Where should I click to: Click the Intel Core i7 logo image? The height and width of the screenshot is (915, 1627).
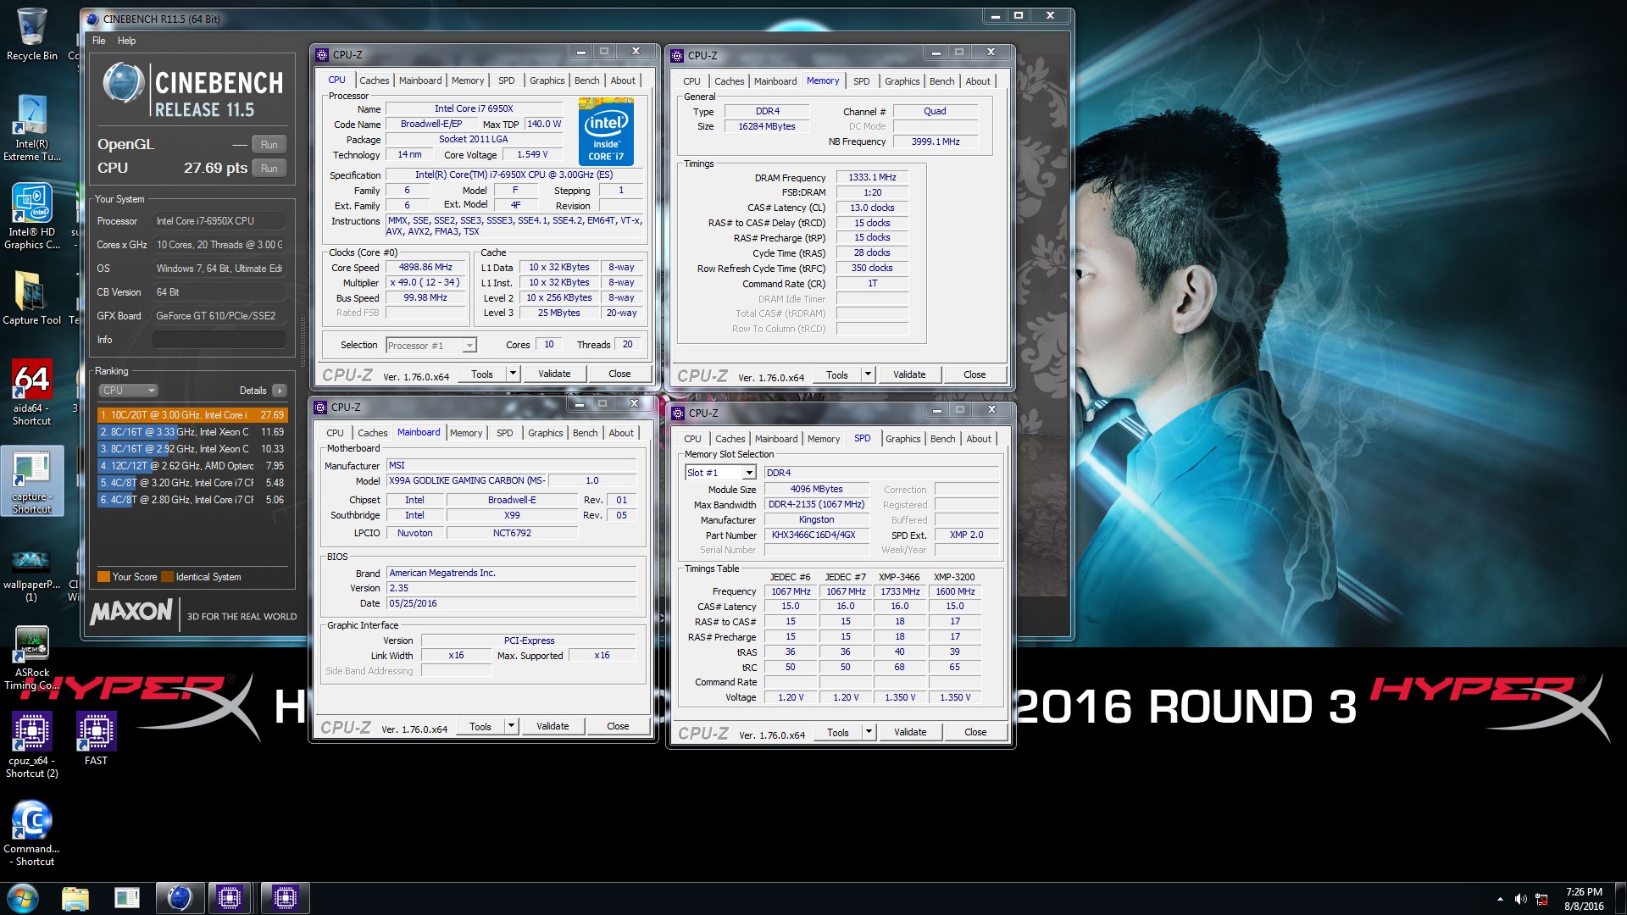[606, 131]
